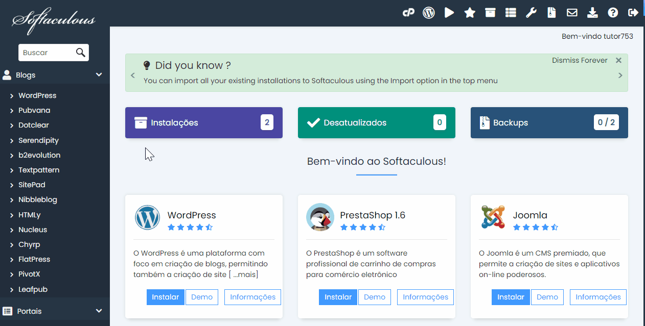View PrestaShop Informações
Viewport: 645px width, 326px height.
(426, 297)
